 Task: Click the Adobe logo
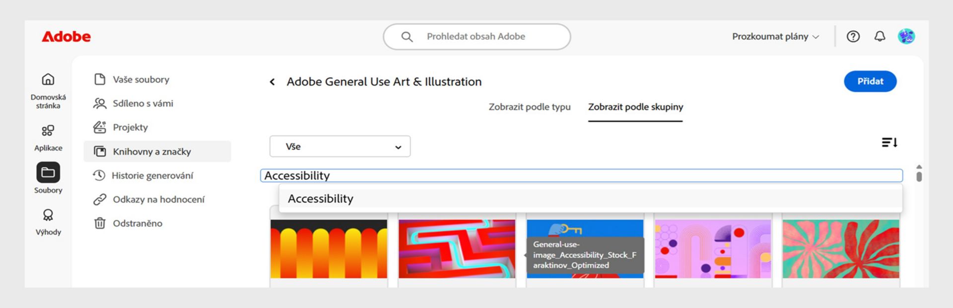click(66, 37)
